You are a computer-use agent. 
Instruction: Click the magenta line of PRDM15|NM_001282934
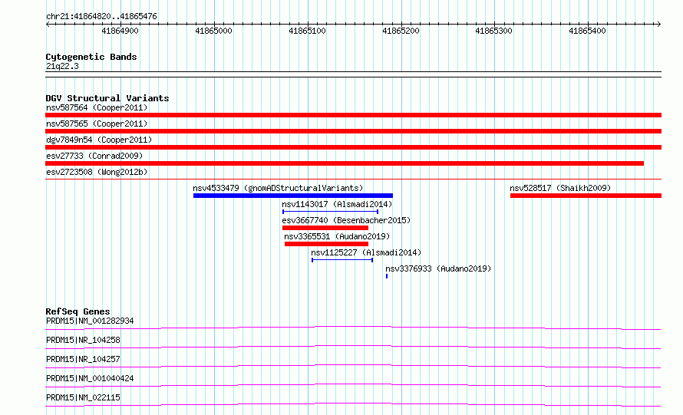353,328
